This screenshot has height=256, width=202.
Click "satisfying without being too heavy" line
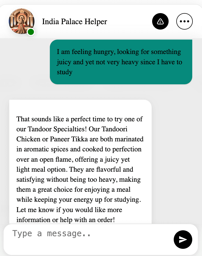click(x=67, y=180)
